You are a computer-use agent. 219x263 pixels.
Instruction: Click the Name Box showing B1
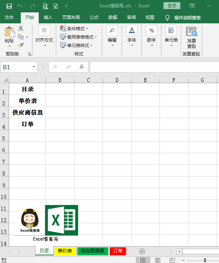click(x=16, y=67)
